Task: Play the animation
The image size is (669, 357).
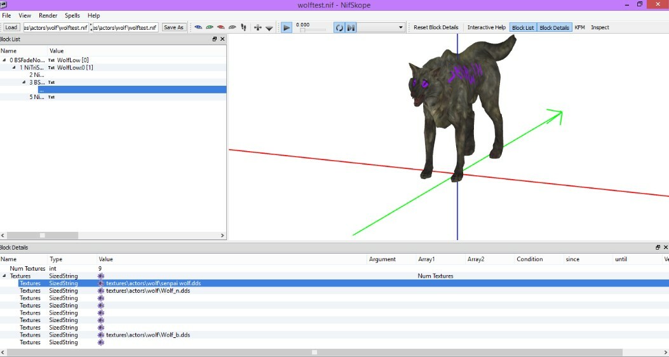Action: tap(287, 28)
